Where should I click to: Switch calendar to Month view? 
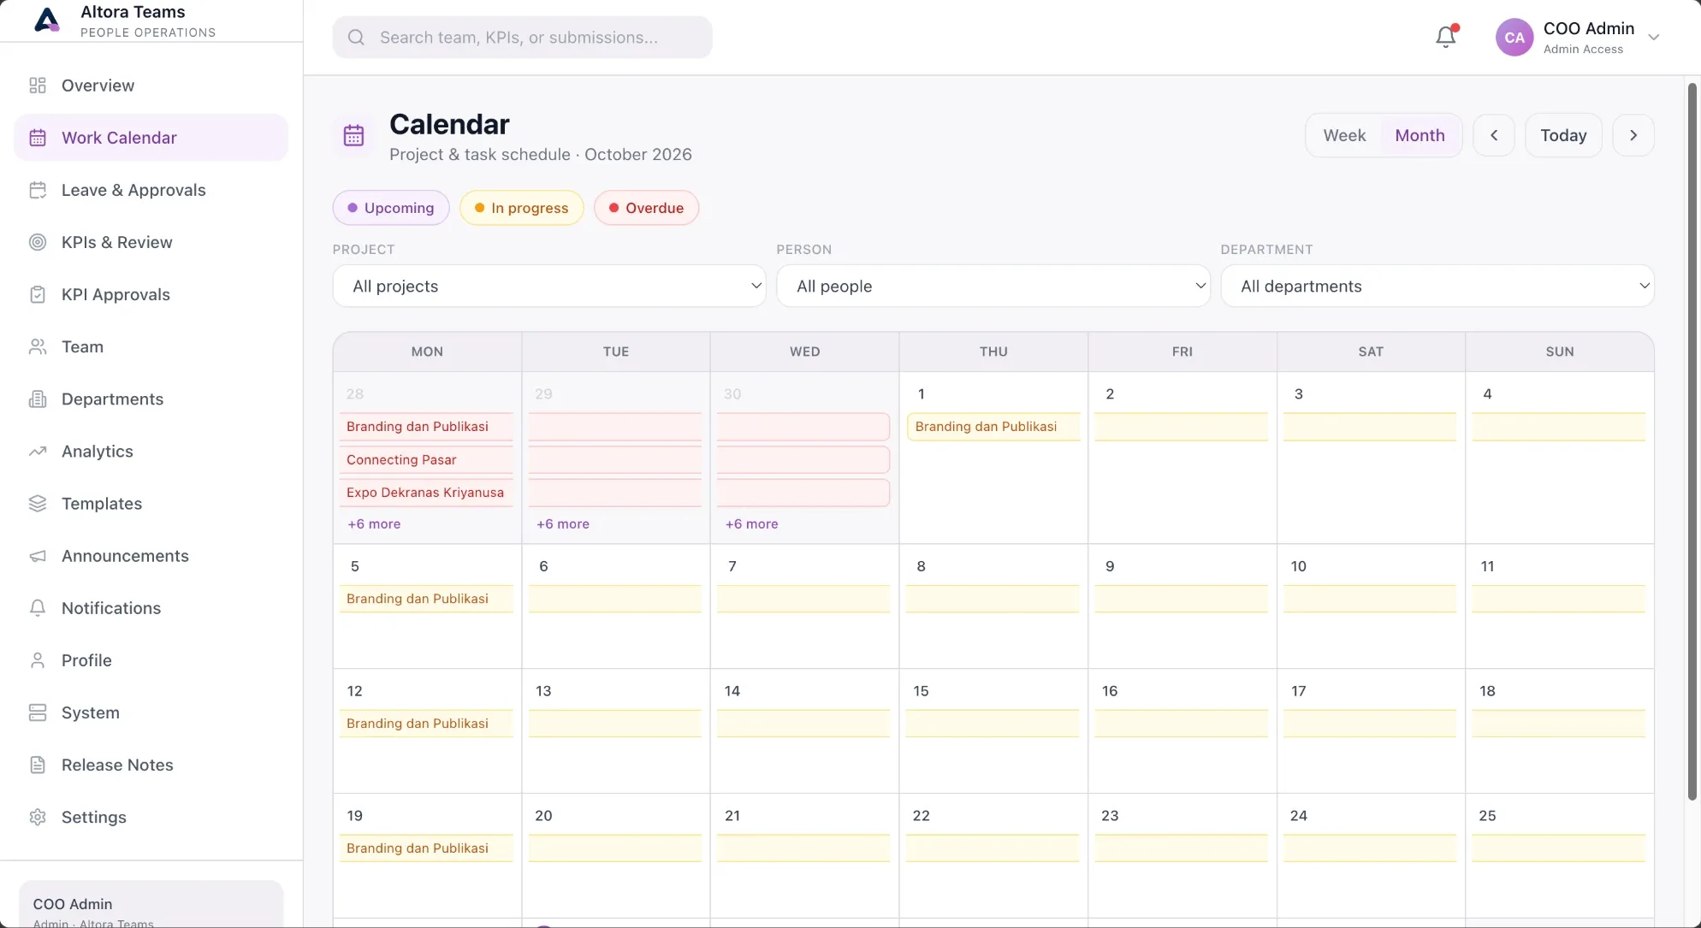click(1419, 135)
